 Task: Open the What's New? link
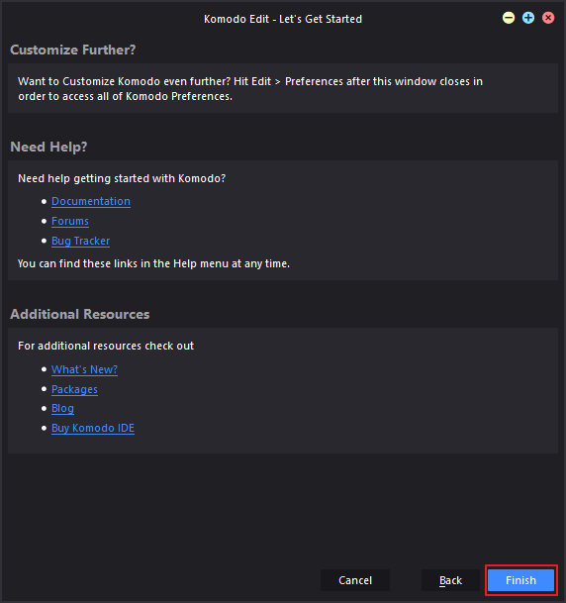pos(84,369)
